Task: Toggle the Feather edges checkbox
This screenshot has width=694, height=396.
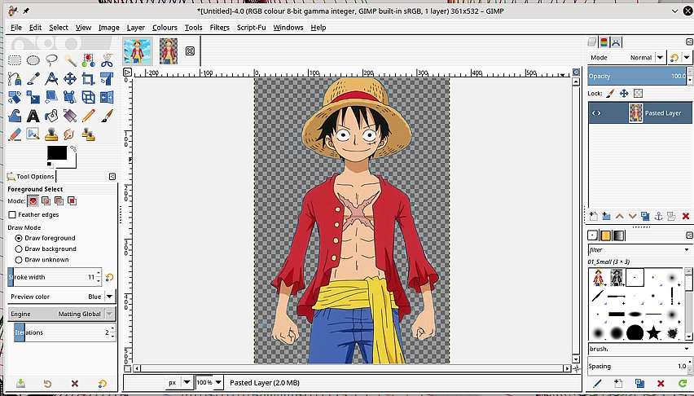Action: tap(12, 214)
